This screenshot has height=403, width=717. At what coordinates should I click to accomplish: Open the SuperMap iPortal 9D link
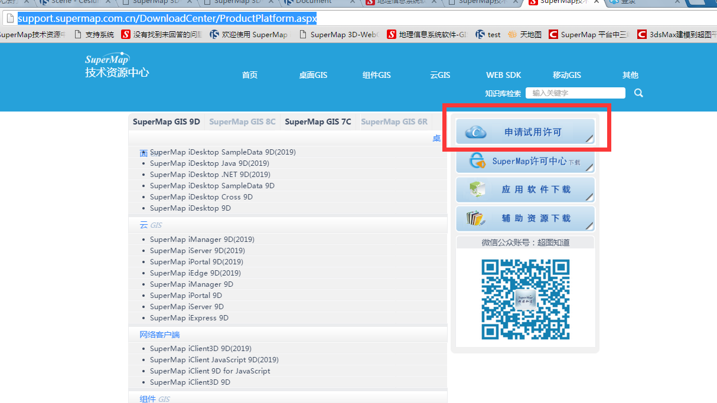click(x=186, y=296)
